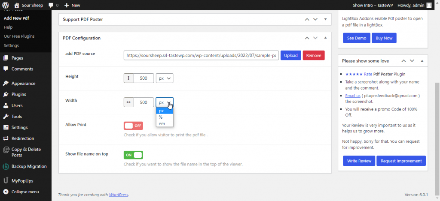The width and height of the screenshot is (440, 201).
Task: Move Please show some love box up
Action: (403, 61)
